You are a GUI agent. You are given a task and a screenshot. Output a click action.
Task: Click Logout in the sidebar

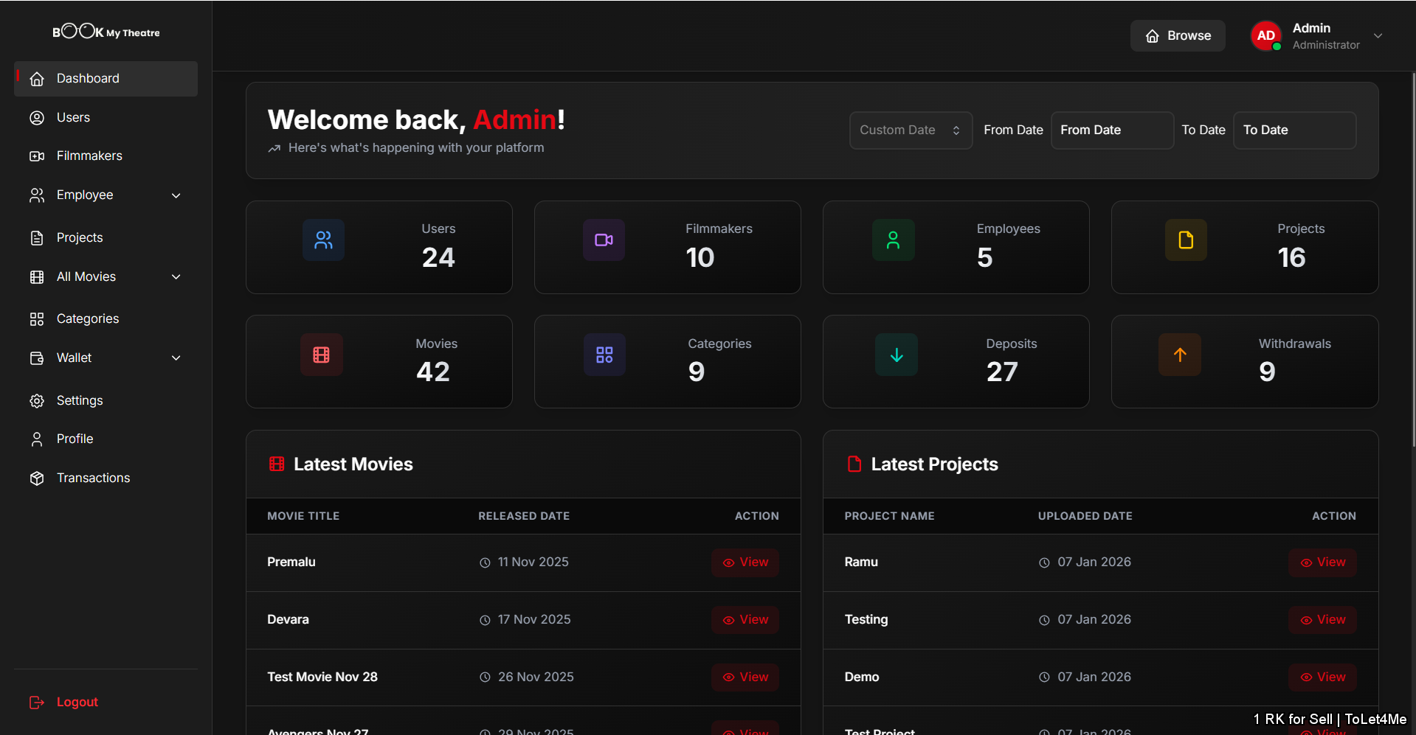click(x=77, y=703)
